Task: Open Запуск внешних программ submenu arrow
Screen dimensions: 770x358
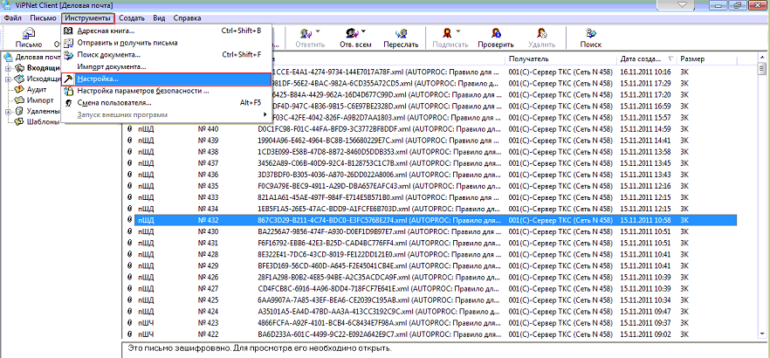Action: (265, 114)
